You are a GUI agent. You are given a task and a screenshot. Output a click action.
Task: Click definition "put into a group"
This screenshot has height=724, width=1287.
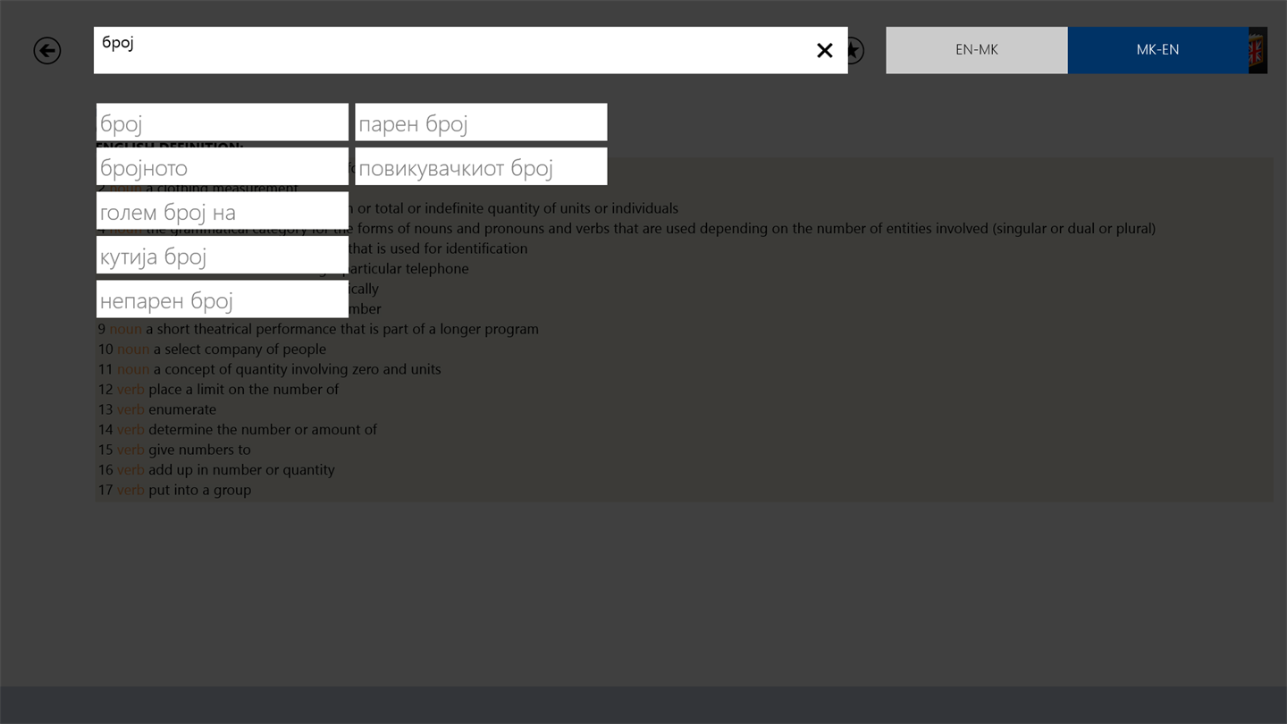click(x=174, y=490)
